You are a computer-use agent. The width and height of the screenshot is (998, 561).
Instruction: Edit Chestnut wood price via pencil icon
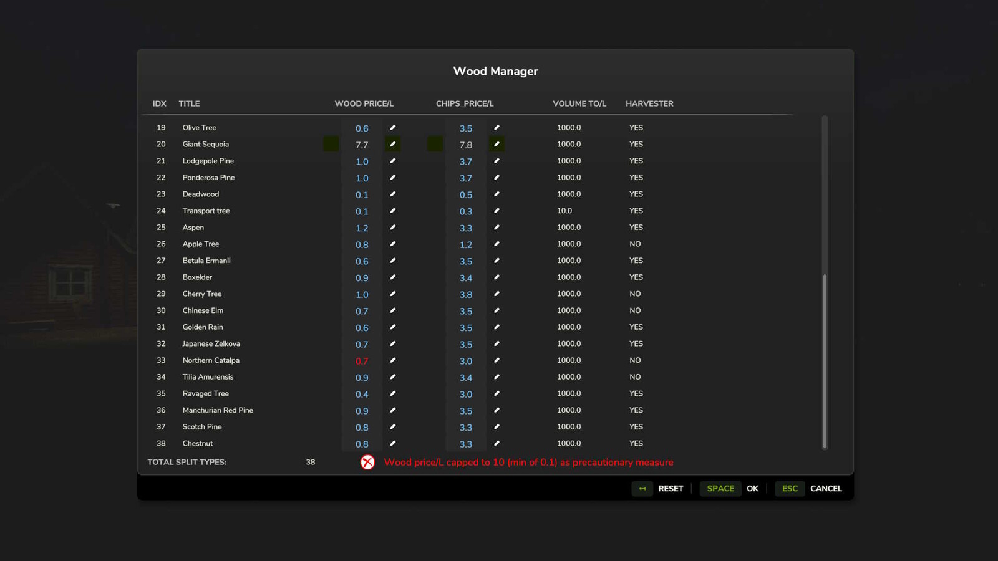392,443
